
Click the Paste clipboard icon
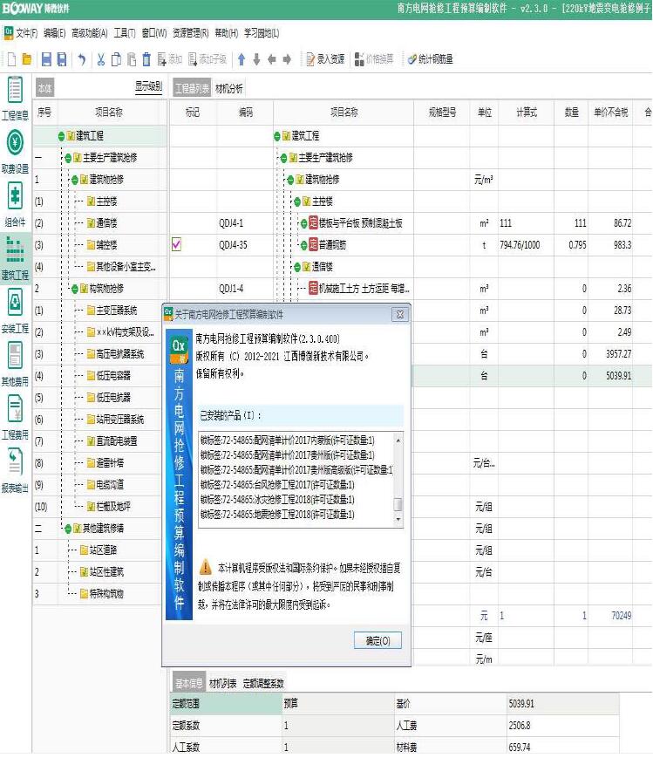tap(132, 59)
